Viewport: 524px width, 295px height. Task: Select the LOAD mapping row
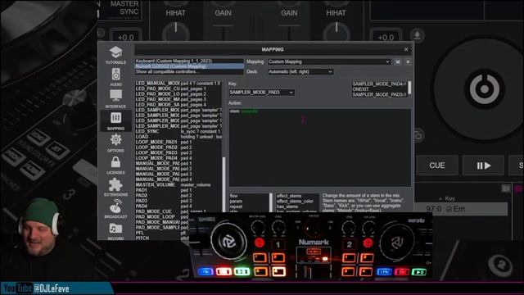(178, 137)
